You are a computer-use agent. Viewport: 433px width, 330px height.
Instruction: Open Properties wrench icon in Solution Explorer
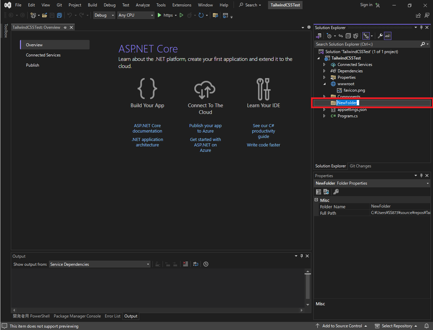click(x=380, y=36)
